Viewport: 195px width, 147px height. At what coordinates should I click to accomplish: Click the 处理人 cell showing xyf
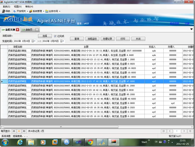173,103
